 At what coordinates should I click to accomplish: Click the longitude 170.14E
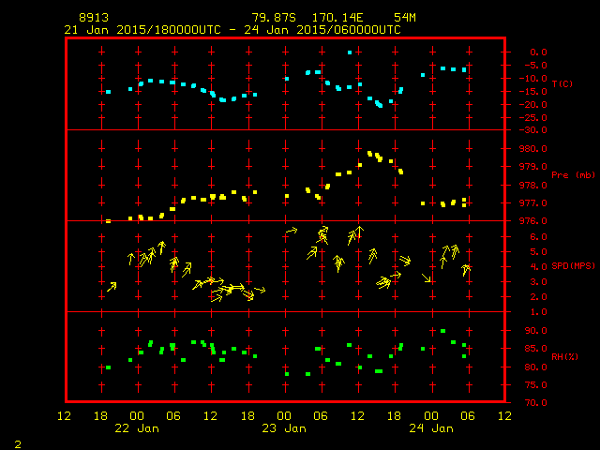click(337, 18)
